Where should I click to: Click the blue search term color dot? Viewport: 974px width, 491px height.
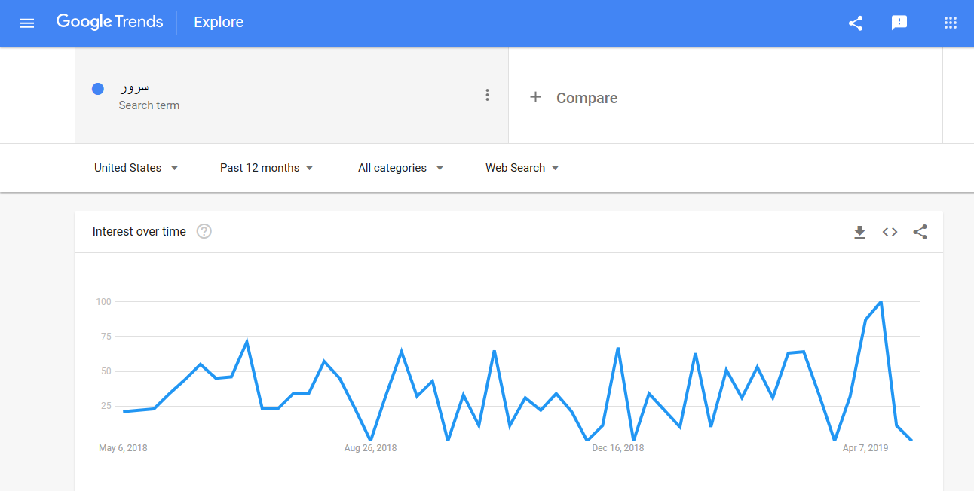(x=98, y=89)
